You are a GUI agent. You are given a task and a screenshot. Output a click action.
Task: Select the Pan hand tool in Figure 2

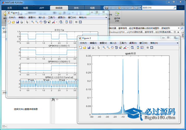coord(112,48)
